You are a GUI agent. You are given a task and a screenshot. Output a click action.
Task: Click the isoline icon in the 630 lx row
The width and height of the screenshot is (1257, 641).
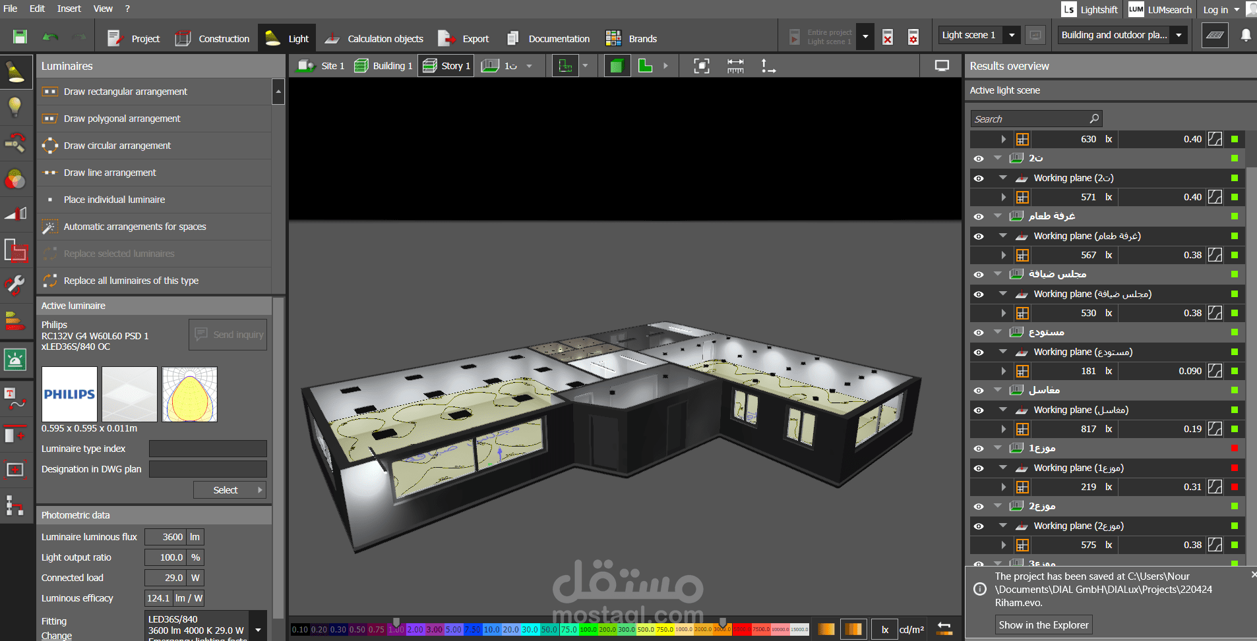click(1215, 139)
